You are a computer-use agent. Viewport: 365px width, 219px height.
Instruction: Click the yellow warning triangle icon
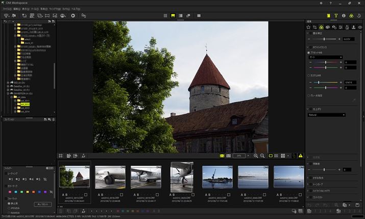(300, 155)
